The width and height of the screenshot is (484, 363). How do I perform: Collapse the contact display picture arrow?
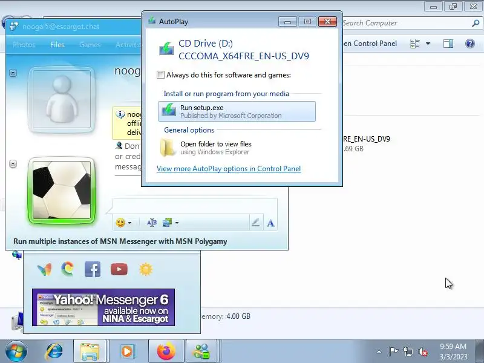click(x=13, y=73)
